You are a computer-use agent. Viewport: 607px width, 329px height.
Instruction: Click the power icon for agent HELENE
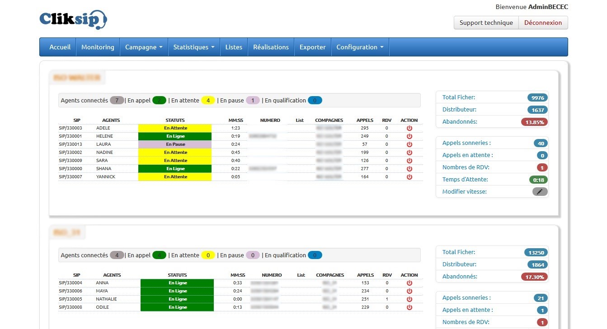click(x=409, y=136)
